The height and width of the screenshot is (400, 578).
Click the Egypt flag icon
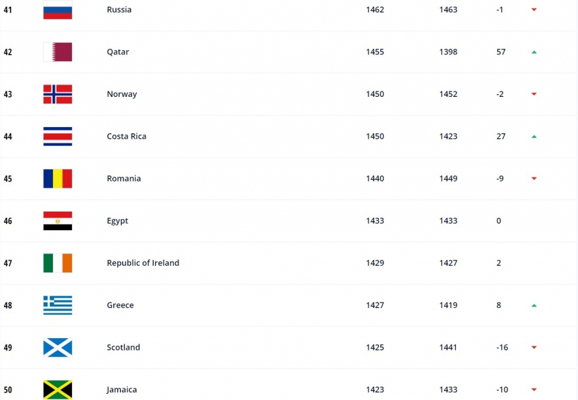click(x=58, y=221)
